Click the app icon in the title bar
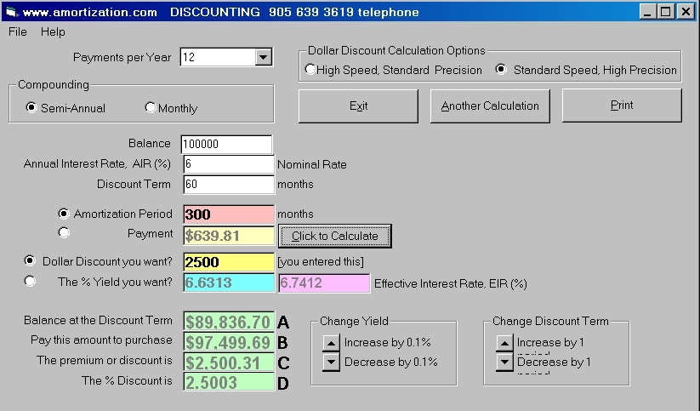 click(10, 12)
